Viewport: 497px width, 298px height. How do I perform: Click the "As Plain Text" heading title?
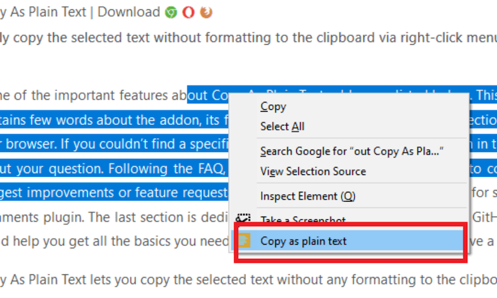(x=48, y=12)
